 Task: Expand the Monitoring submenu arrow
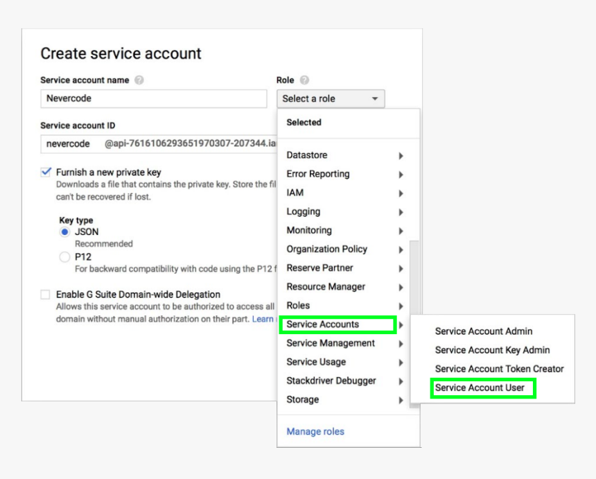coord(401,231)
